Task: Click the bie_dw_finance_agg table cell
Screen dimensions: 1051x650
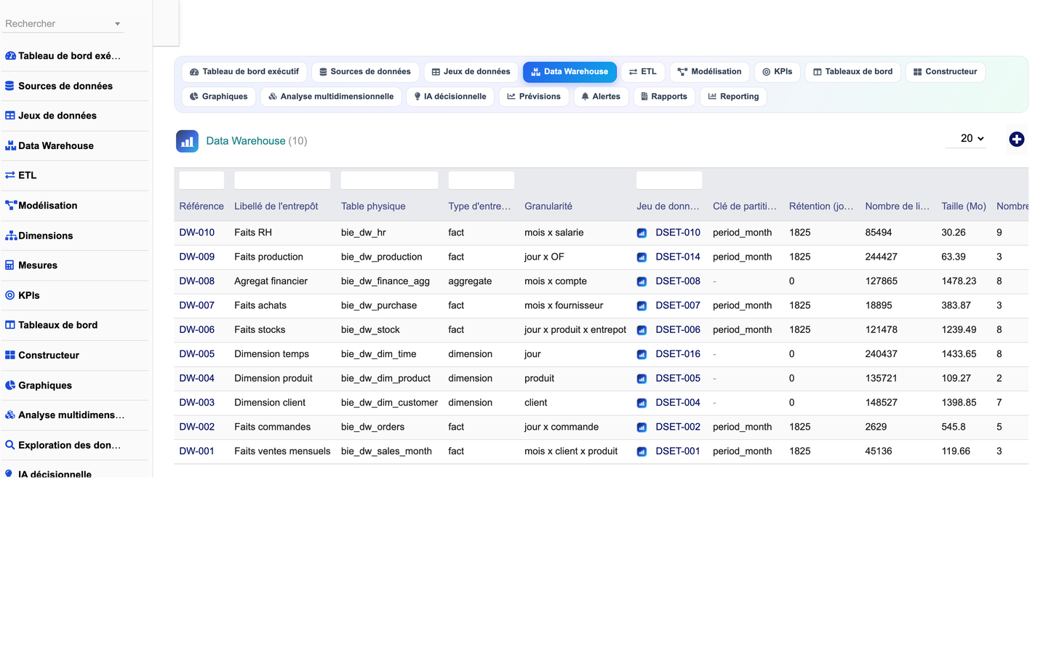Action: pos(385,281)
